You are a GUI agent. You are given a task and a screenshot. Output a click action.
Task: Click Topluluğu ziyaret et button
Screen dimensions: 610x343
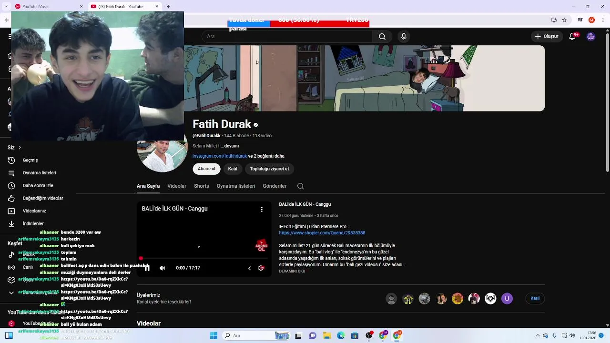click(269, 169)
